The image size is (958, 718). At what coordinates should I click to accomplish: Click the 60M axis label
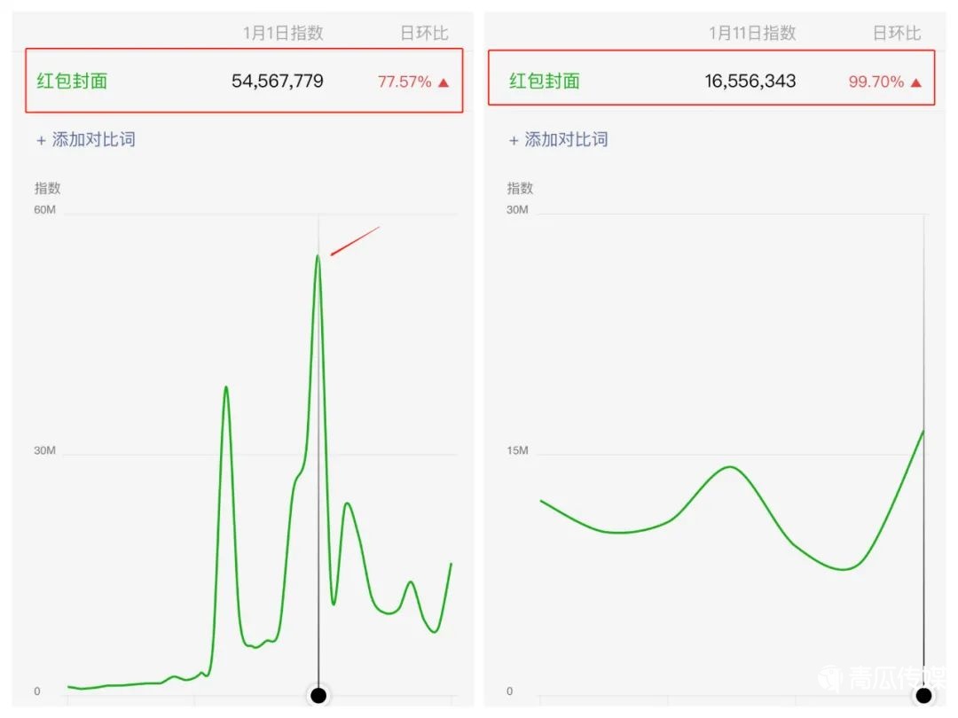[x=45, y=209]
